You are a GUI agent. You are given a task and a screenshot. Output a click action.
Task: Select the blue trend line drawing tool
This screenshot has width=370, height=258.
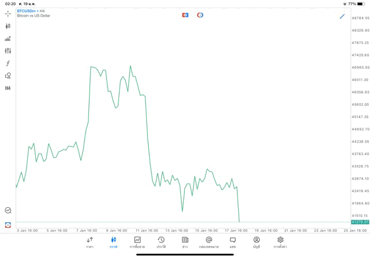click(x=342, y=16)
